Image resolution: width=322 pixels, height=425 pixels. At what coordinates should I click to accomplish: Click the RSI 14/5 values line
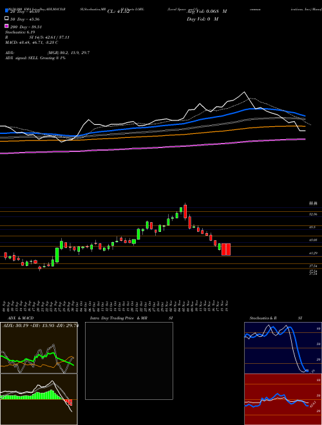[37, 37]
